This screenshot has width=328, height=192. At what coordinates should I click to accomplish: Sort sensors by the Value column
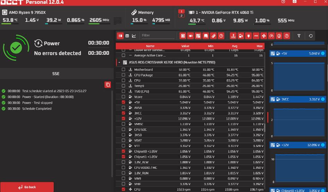185,46
